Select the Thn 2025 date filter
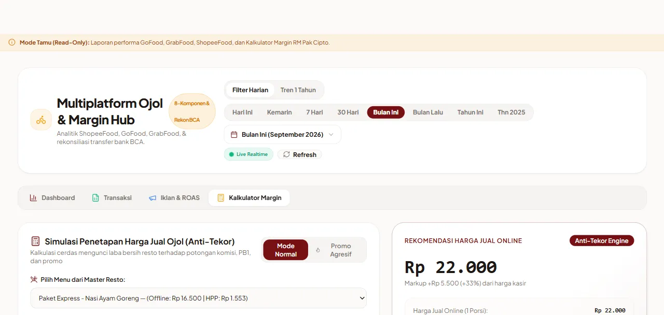 [x=511, y=112]
